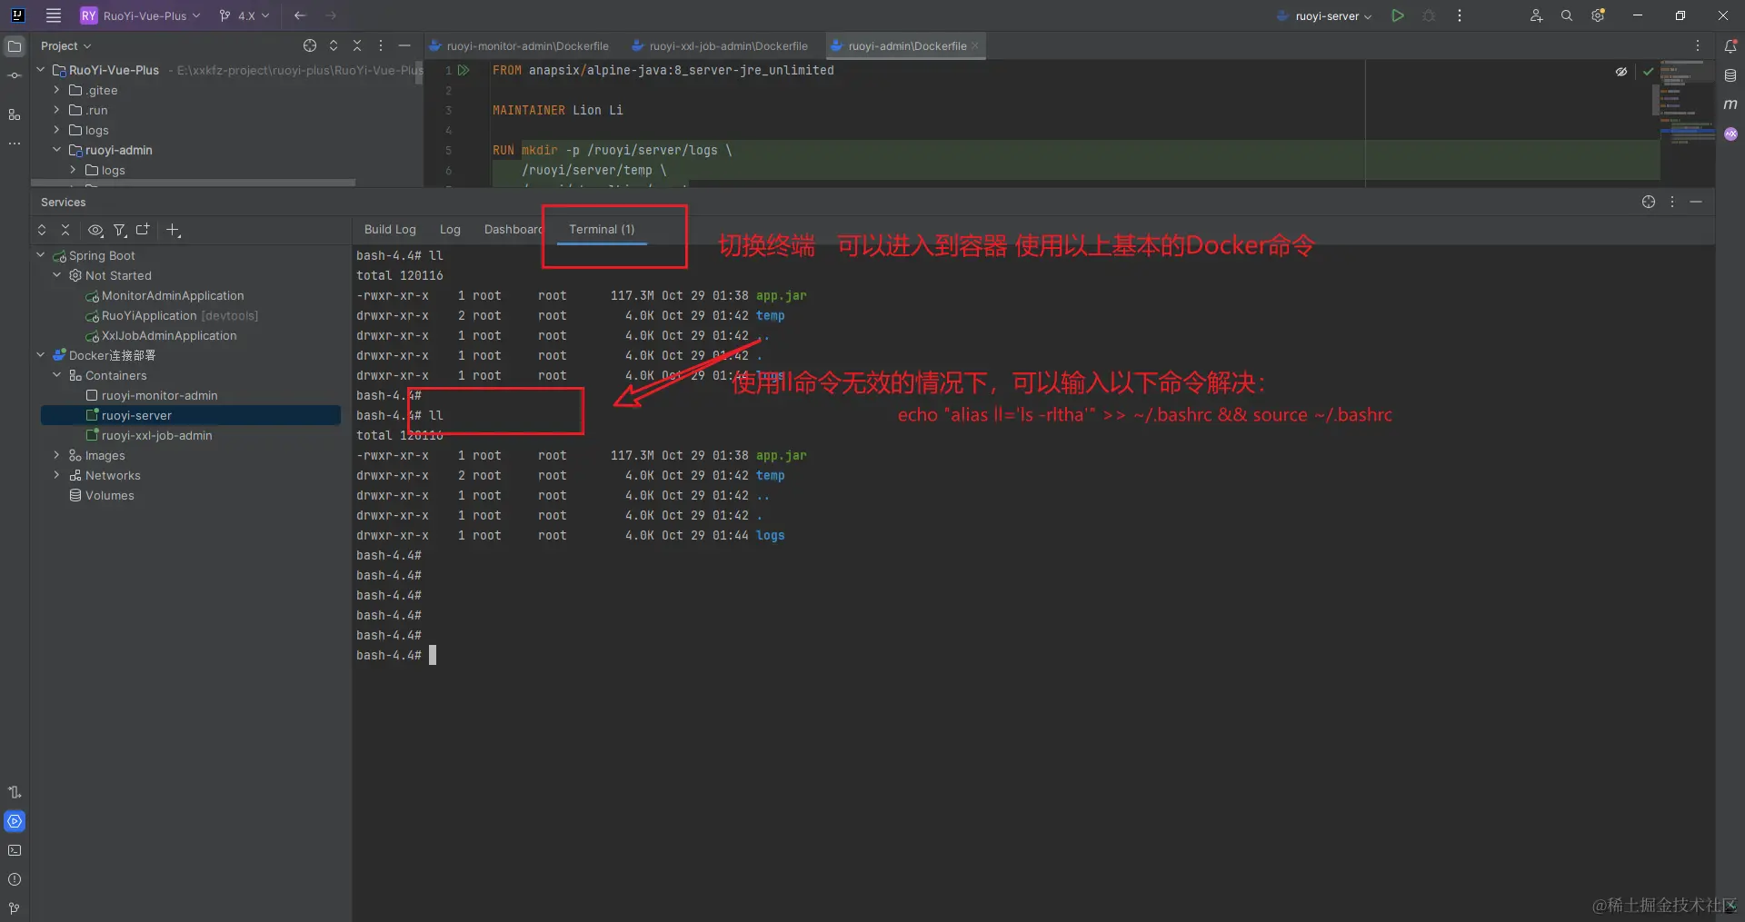The image size is (1745, 922).
Task: Open the Problems tool window icon
Action: coord(15,879)
